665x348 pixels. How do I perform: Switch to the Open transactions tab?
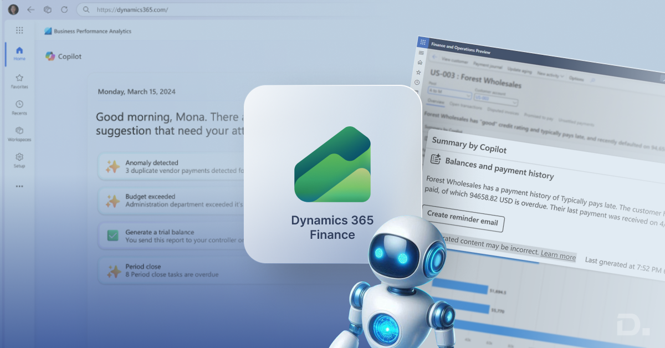click(x=465, y=107)
